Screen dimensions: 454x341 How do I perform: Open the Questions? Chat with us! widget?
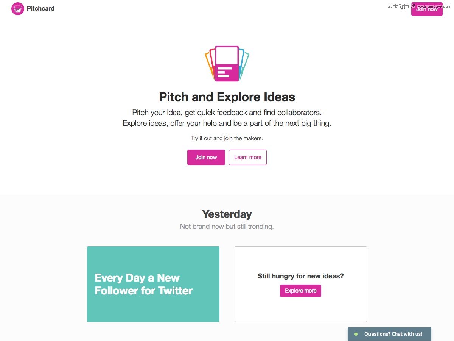(389, 334)
